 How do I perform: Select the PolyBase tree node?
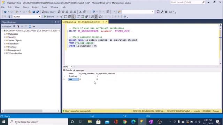click(13, 47)
